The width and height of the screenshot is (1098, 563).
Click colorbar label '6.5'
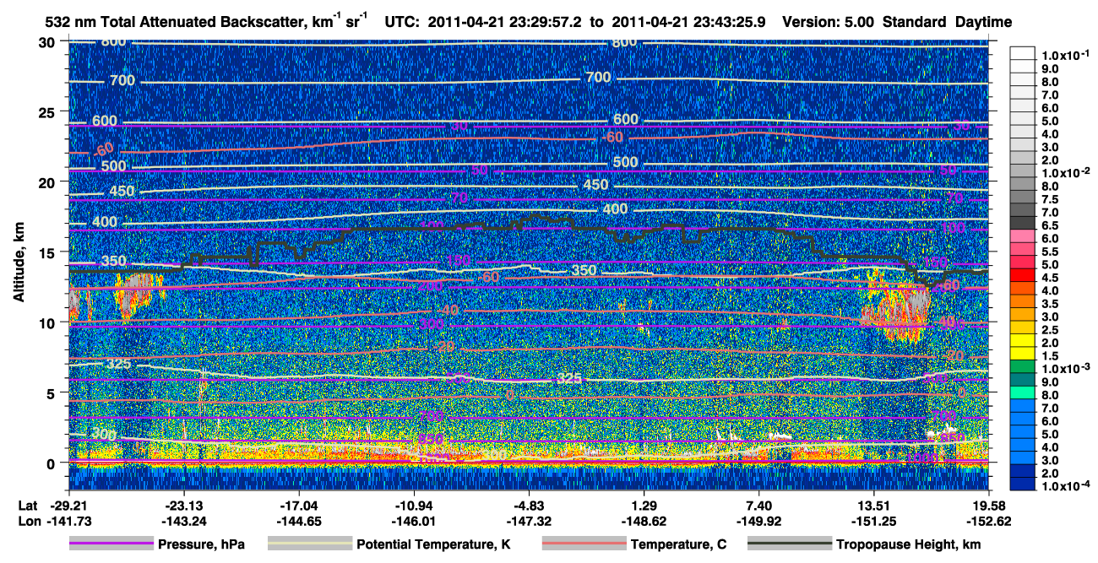pyautogui.click(x=1050, y=225)
